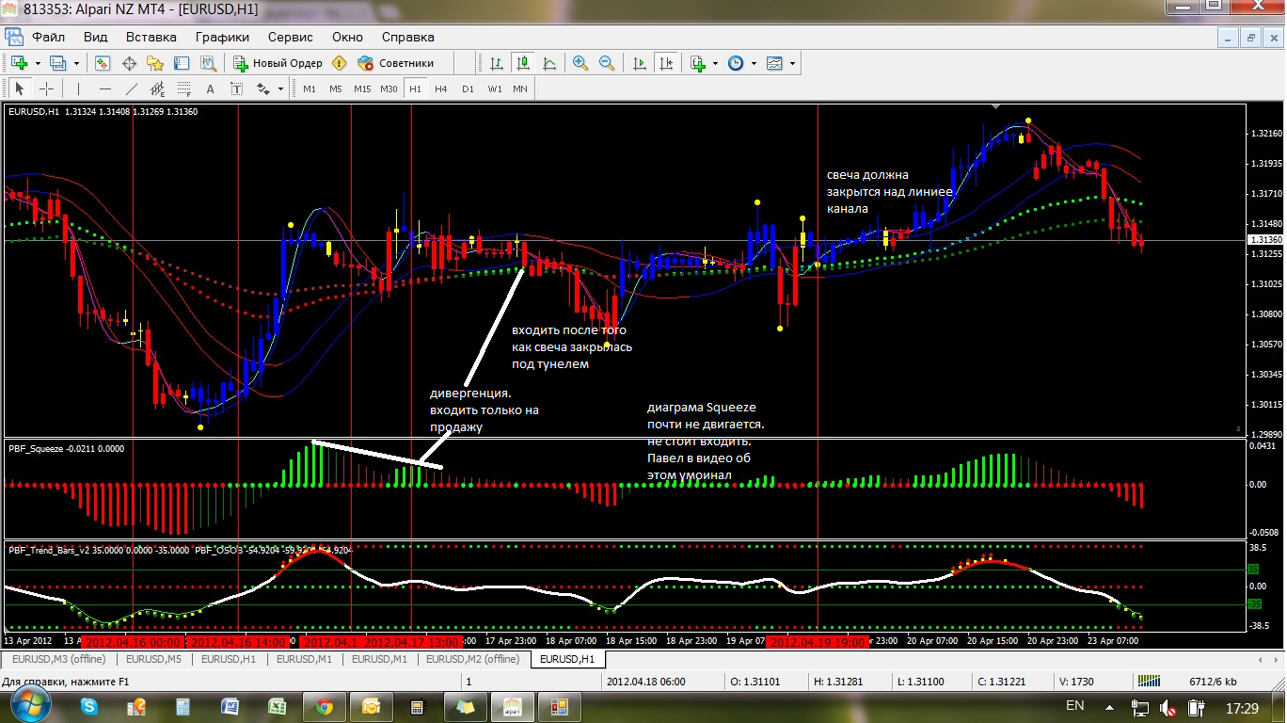Open a new chart window via toolbar icon
Viewport: 1287px width, 723px height.
tap(19, 63)
